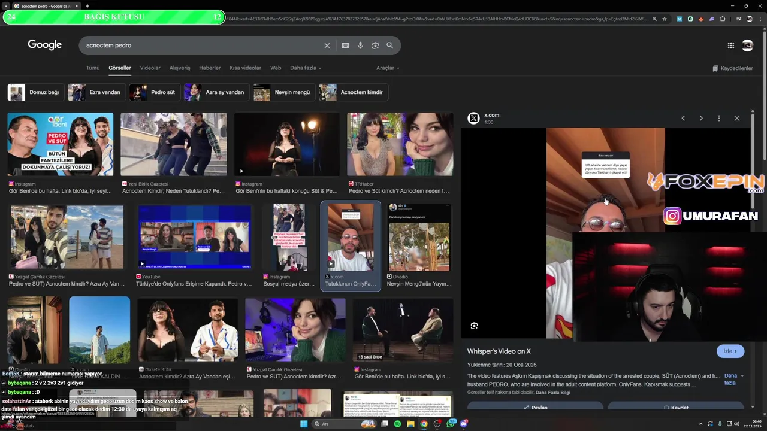Open Kaydedilenler saved items
The image size is (767, 431).
pyautogui.click(x=733, y=68)
